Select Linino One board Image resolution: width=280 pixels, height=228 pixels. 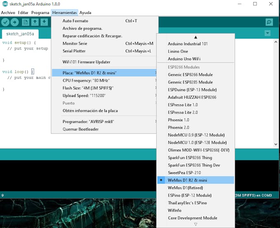195,51
